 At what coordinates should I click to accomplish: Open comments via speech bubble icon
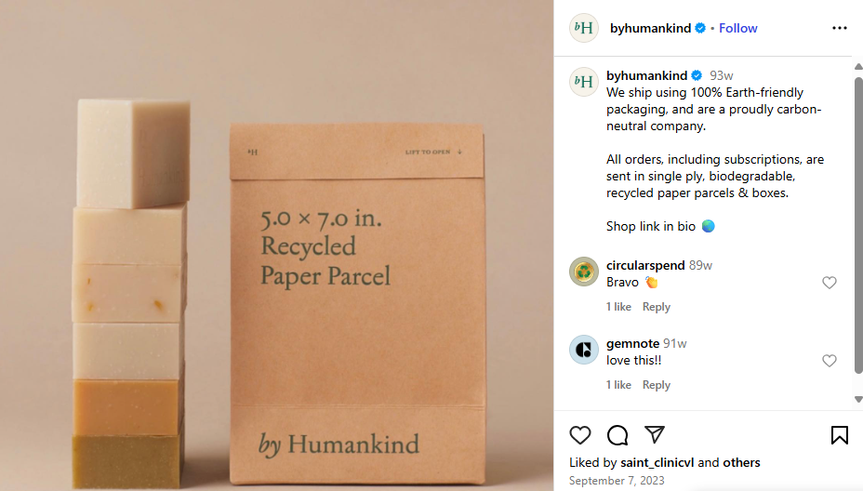coord(617,435)
